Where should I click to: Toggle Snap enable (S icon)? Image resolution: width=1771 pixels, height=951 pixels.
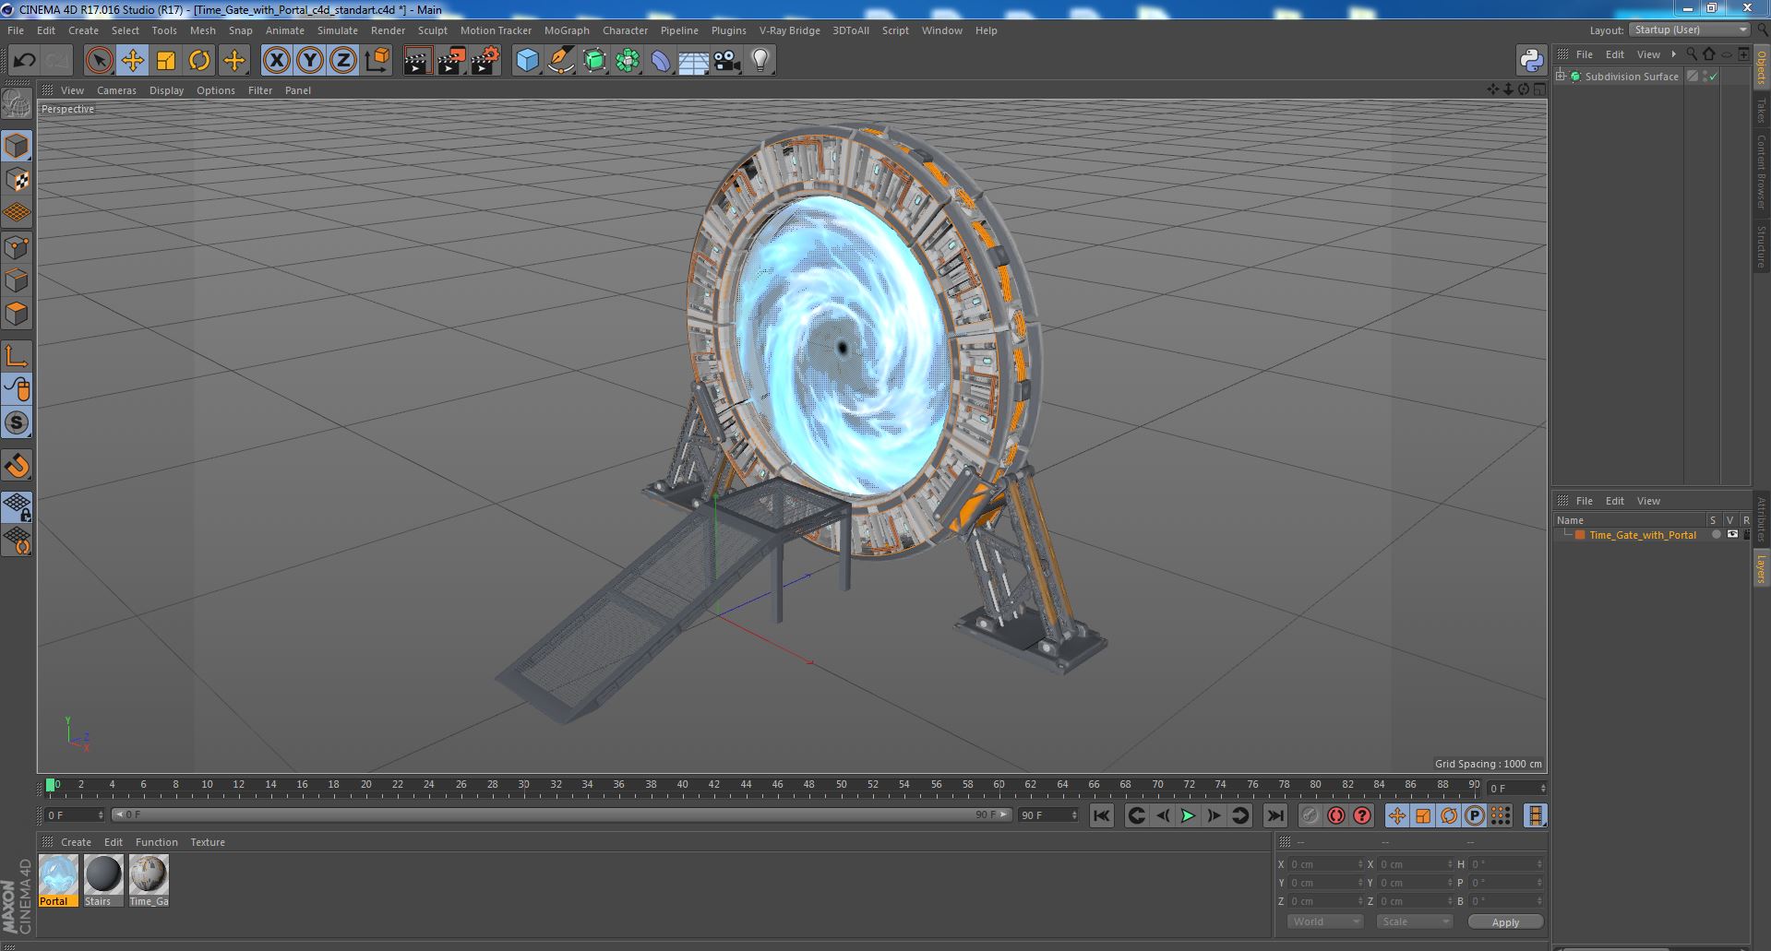[x=17, y=423]
